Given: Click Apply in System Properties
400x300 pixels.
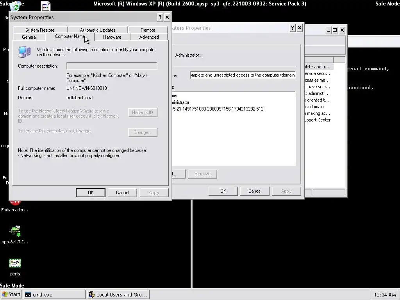Looking at the screenshot, I should (154, 193).
